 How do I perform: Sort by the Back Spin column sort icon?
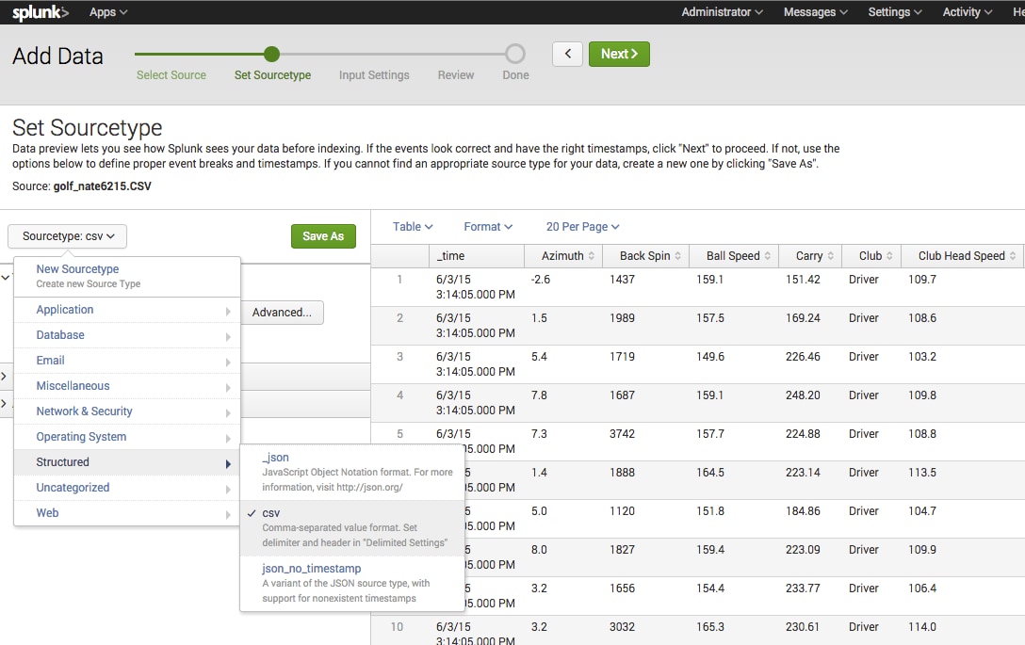point(678,256)
